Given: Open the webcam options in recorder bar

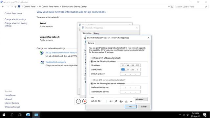Looking at the screenshot, I should click(121, 101).
